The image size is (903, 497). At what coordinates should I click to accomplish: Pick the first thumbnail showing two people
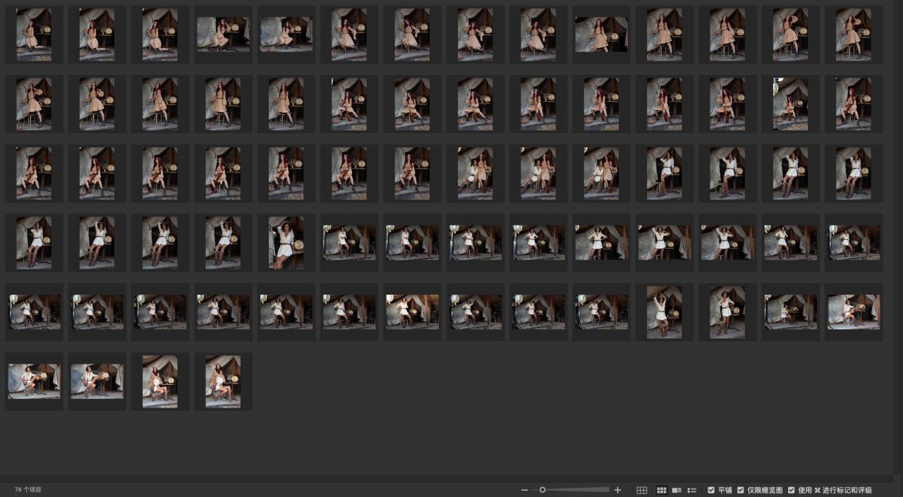click(x=475, y=173)
